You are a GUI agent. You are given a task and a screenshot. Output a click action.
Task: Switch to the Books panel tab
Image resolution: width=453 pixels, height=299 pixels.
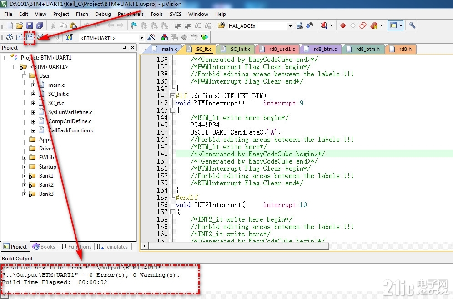tap(44, 247)
